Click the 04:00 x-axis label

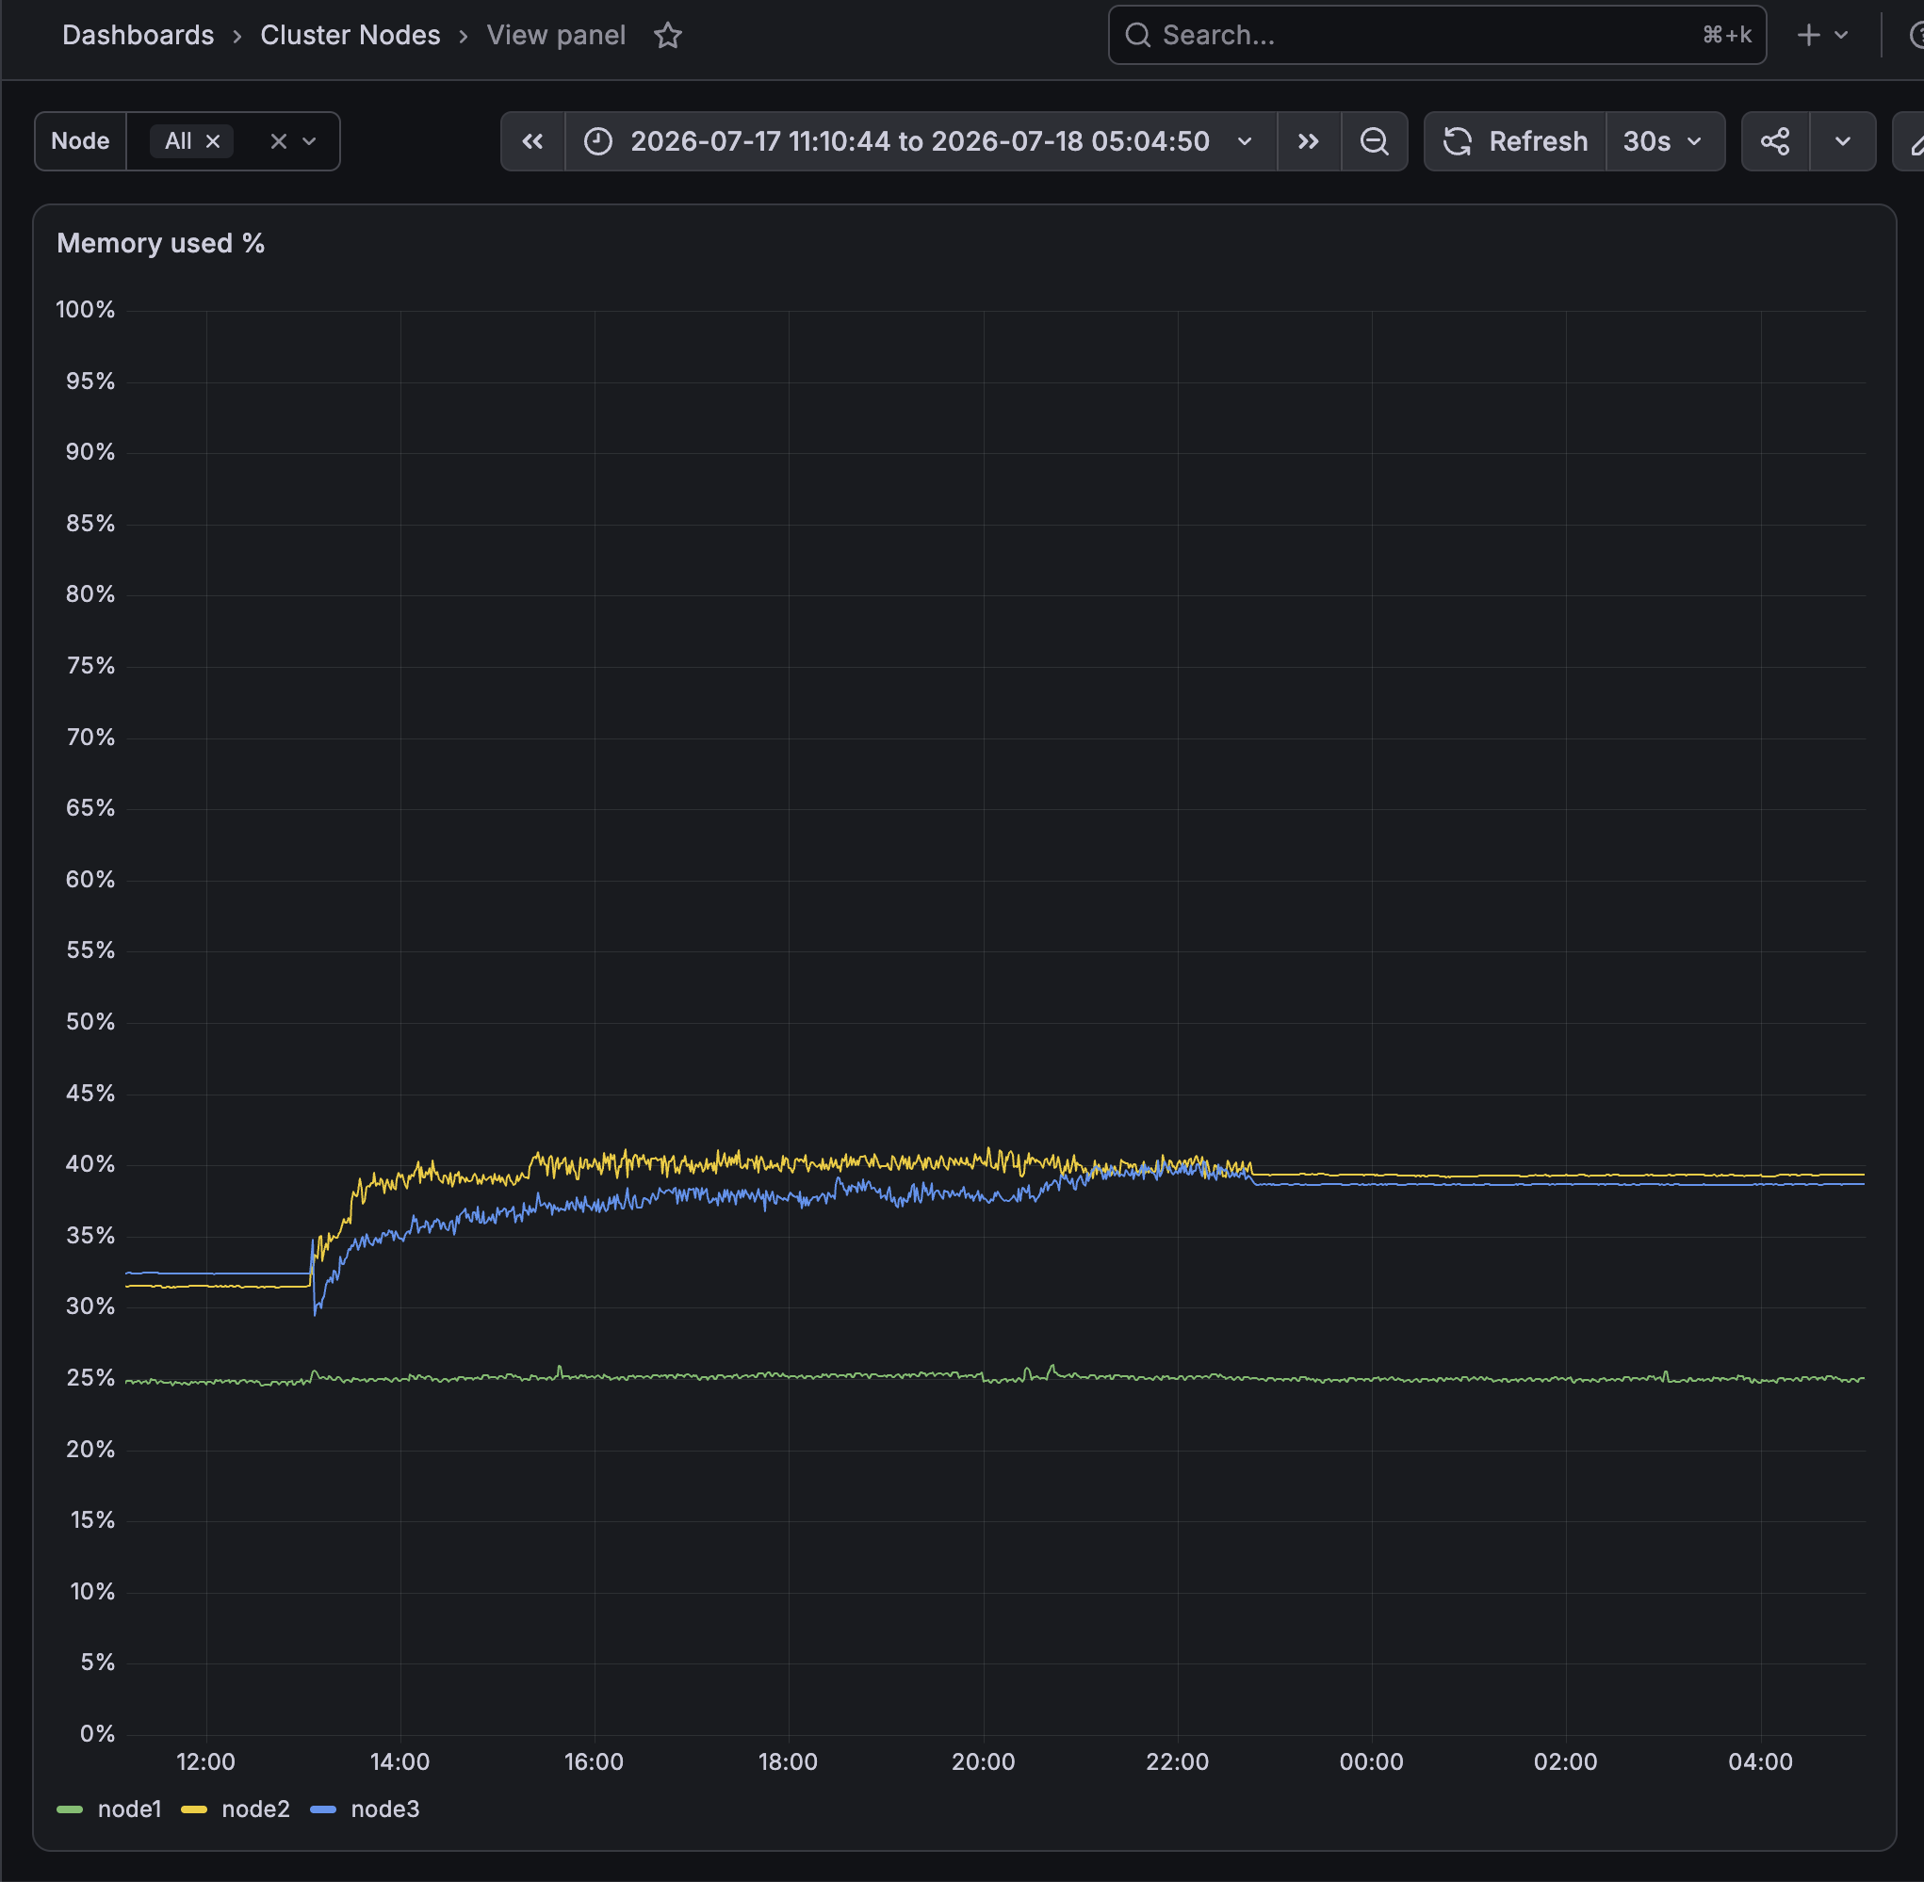pos(1760,1761)
